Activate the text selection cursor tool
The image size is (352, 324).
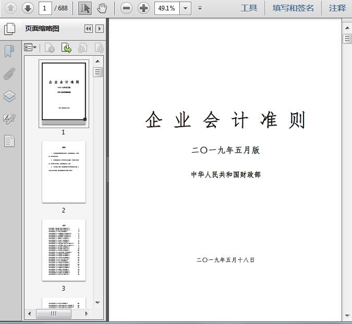[85, 8]
